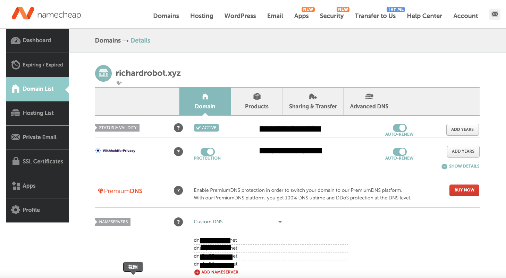Open help for PremiumDNS row

(178, 190)
